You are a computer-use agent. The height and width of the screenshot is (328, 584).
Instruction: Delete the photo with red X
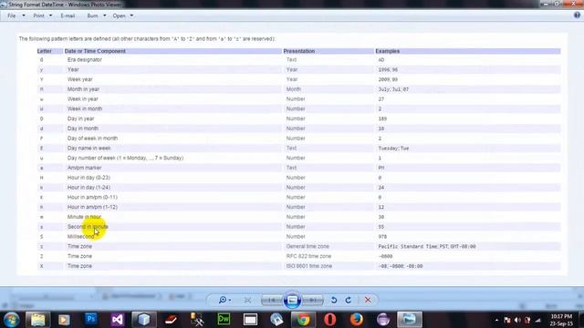click(x=368, y=300)
